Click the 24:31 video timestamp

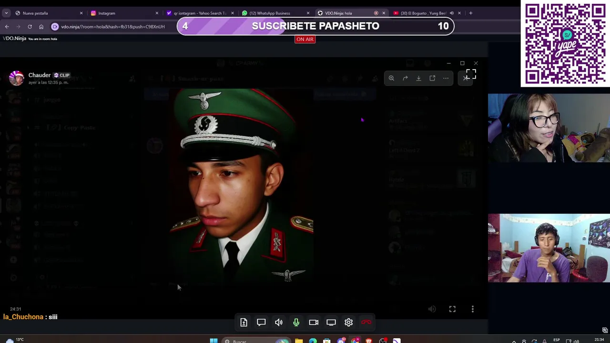(15, 309)
